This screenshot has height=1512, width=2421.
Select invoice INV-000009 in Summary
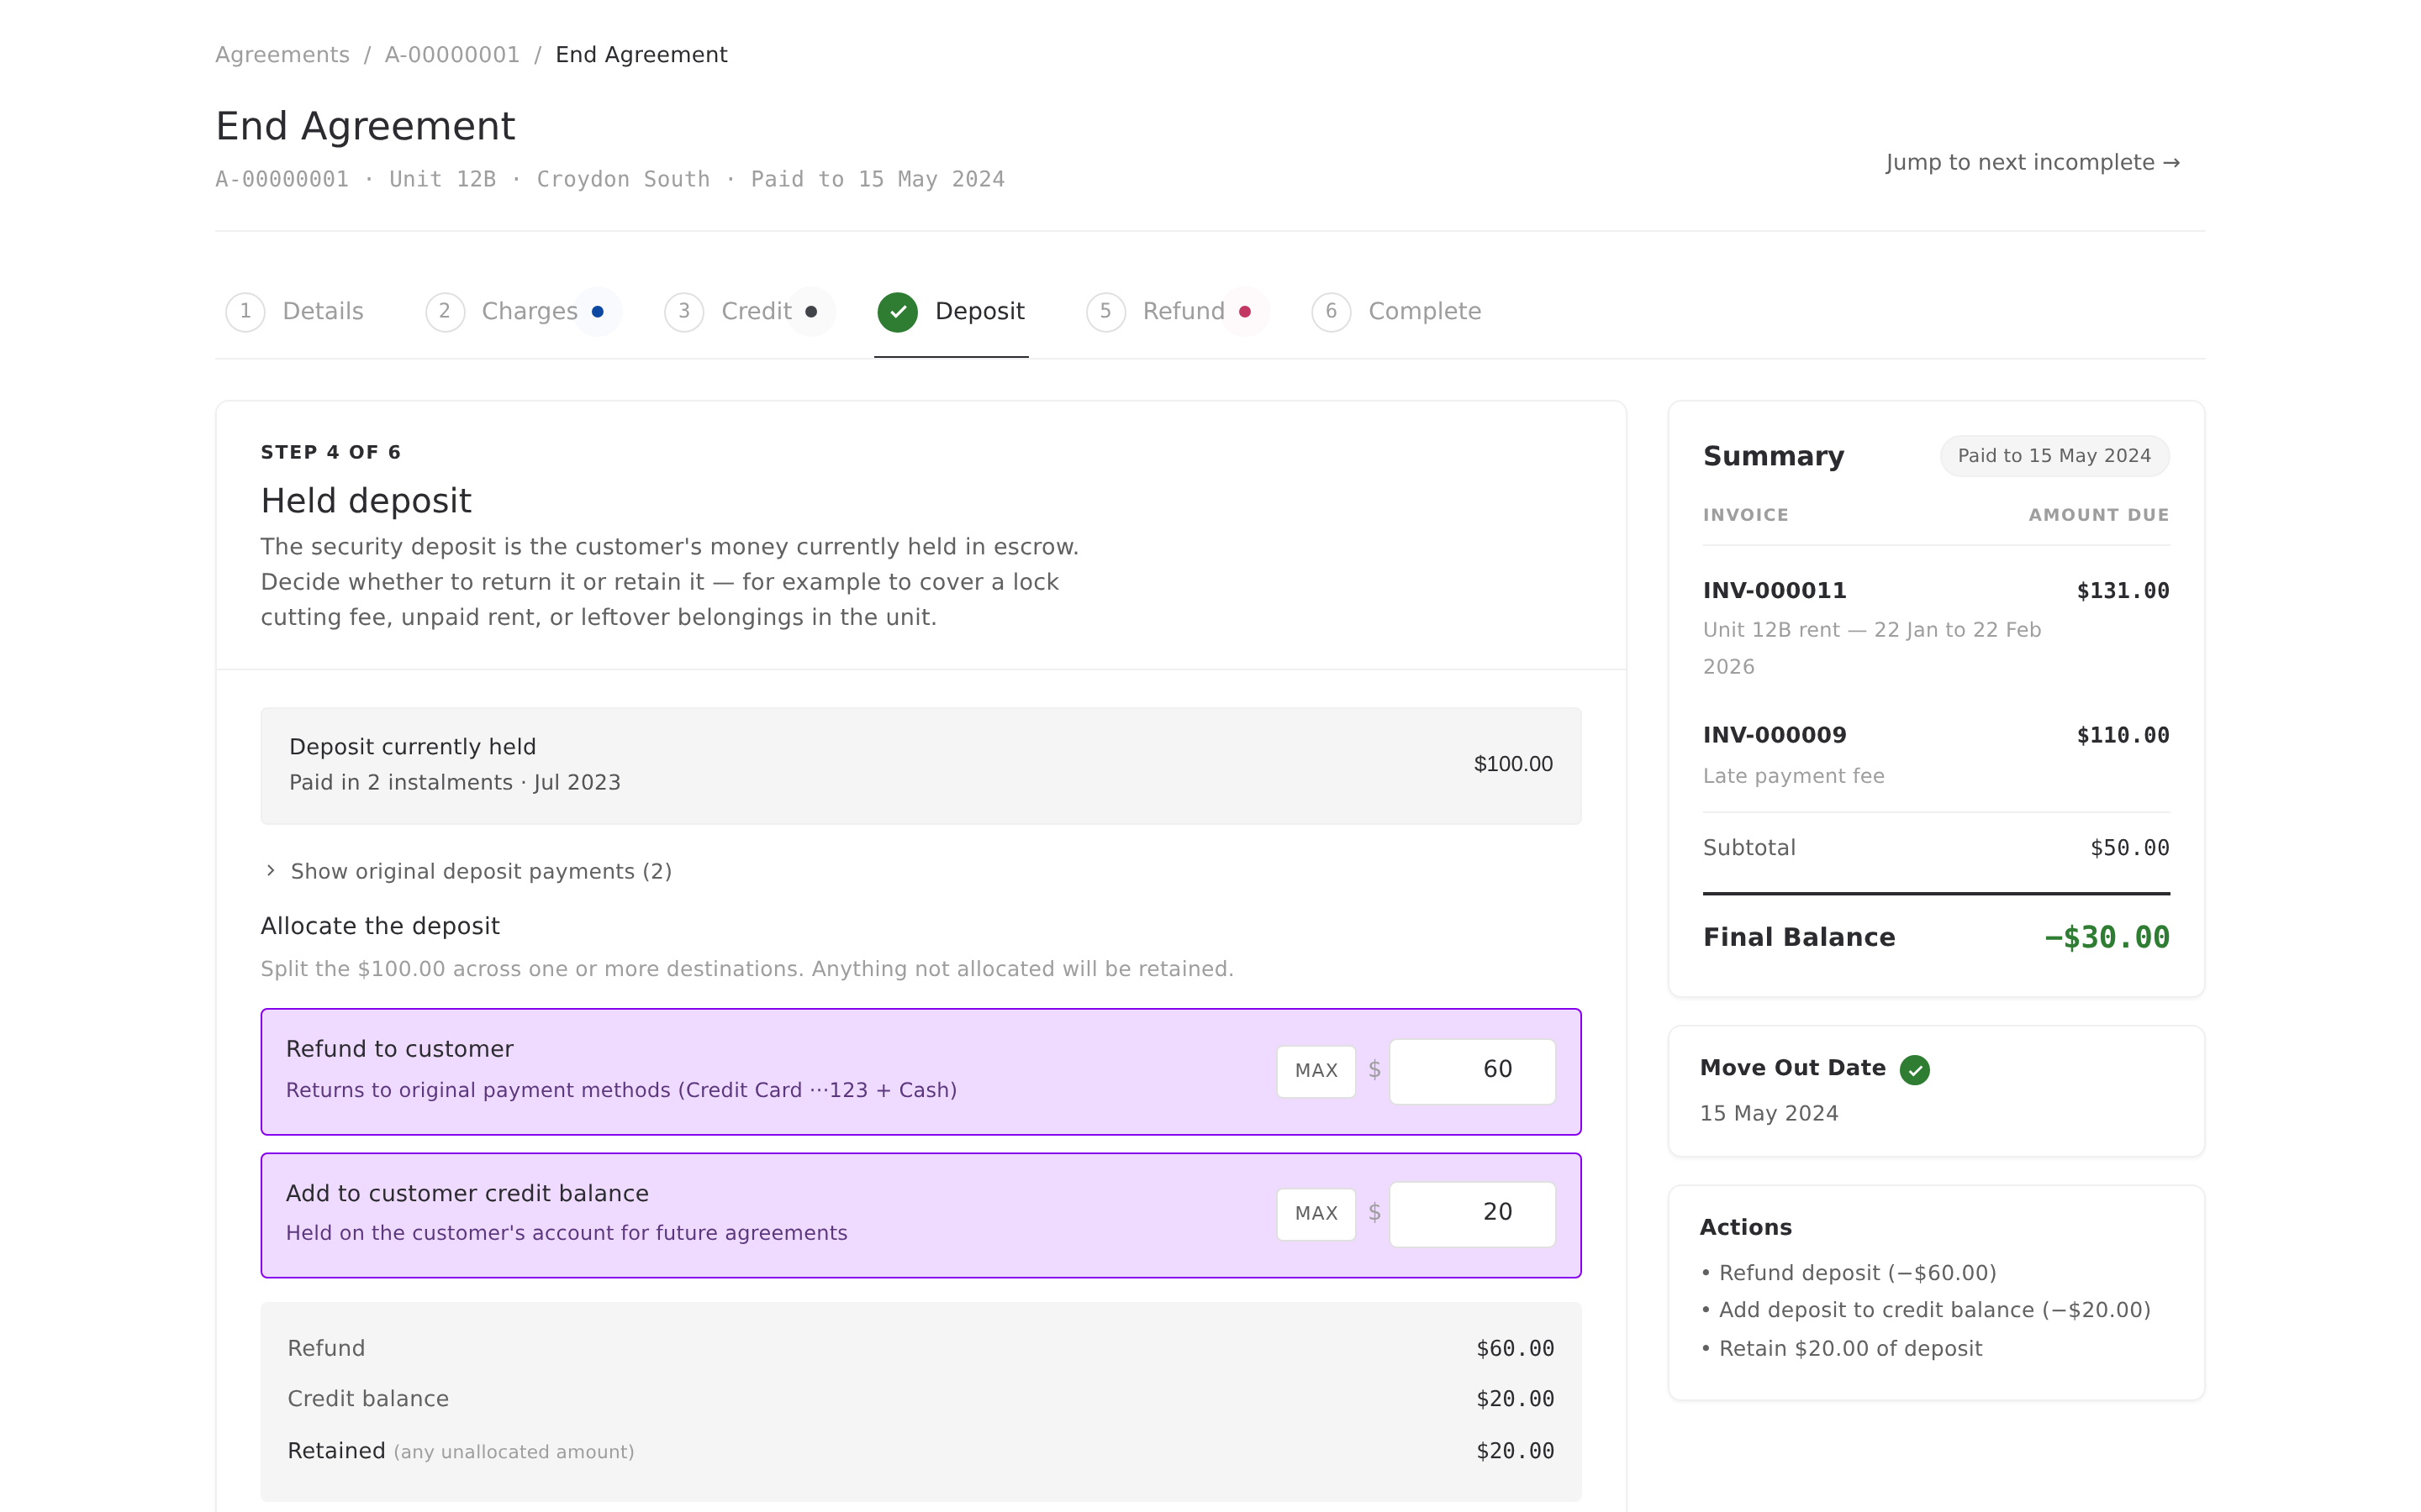(1775, 735)
